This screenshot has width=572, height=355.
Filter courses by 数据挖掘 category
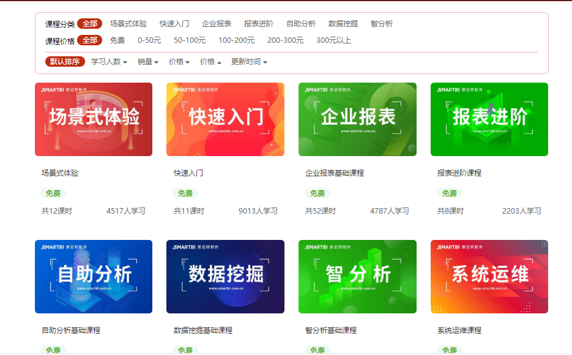point(343,24)
